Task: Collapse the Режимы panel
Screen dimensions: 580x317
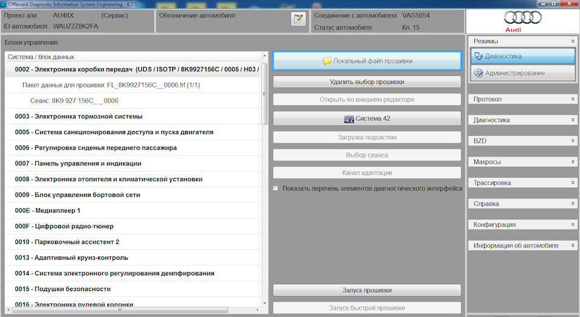Action: point(573,41)
